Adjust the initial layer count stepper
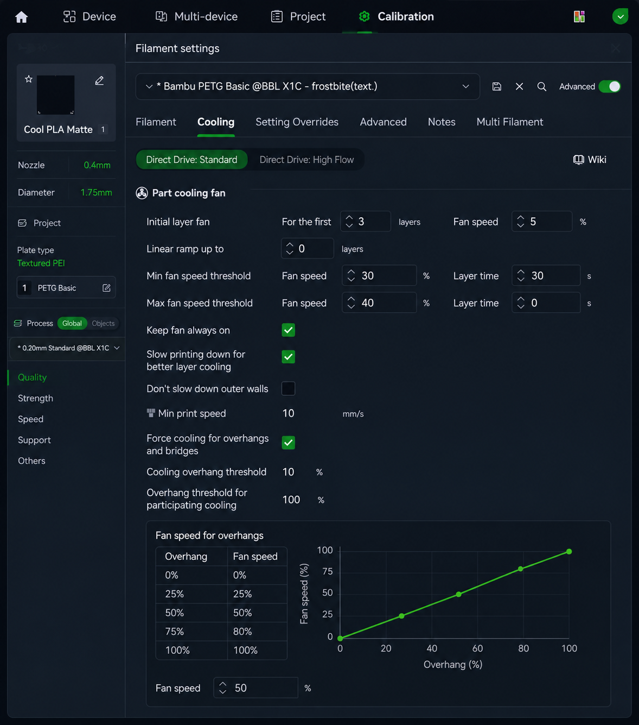This screenshot has height=725, width=639. click(x=349, y=222)
